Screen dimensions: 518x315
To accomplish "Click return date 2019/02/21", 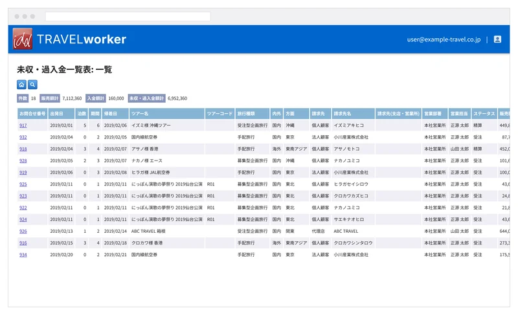I will coord(115,255).
